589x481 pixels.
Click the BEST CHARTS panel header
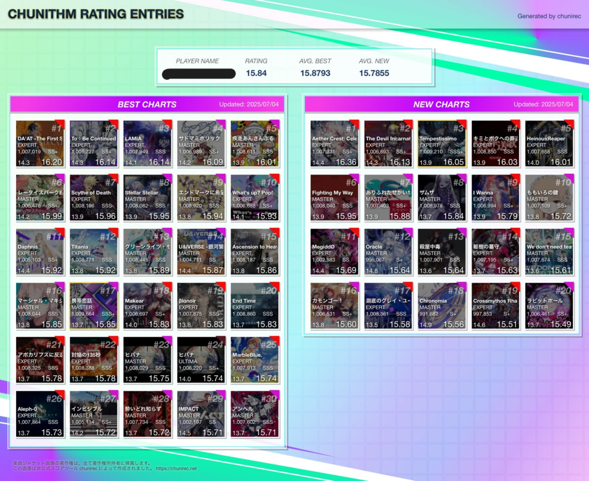(147, 105)
